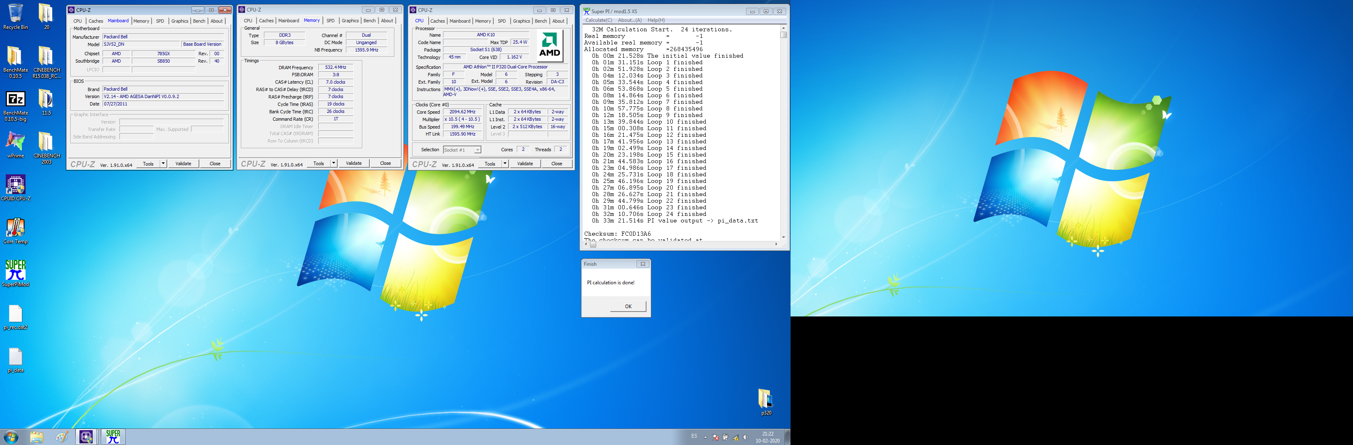Open About...(A) menu in Super PI
Image resolution: width=1353 pixels, height=445 pixels.
629,20
